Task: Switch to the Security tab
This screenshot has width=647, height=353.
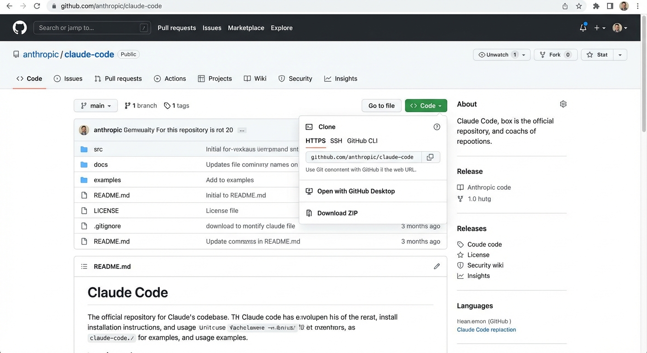Action: [295, 79]
